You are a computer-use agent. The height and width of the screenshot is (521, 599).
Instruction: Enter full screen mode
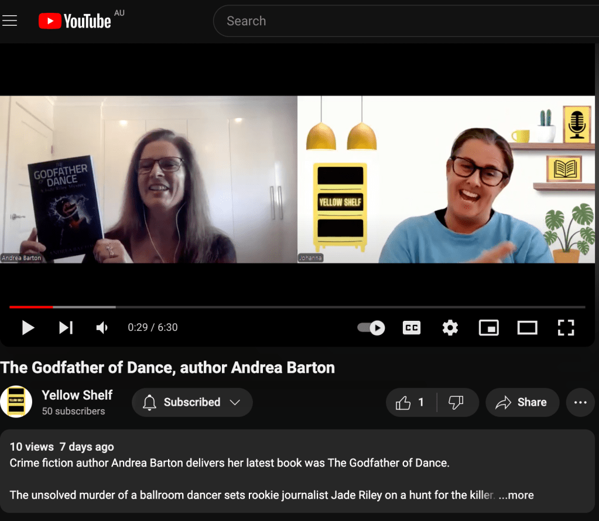point(566,328)
